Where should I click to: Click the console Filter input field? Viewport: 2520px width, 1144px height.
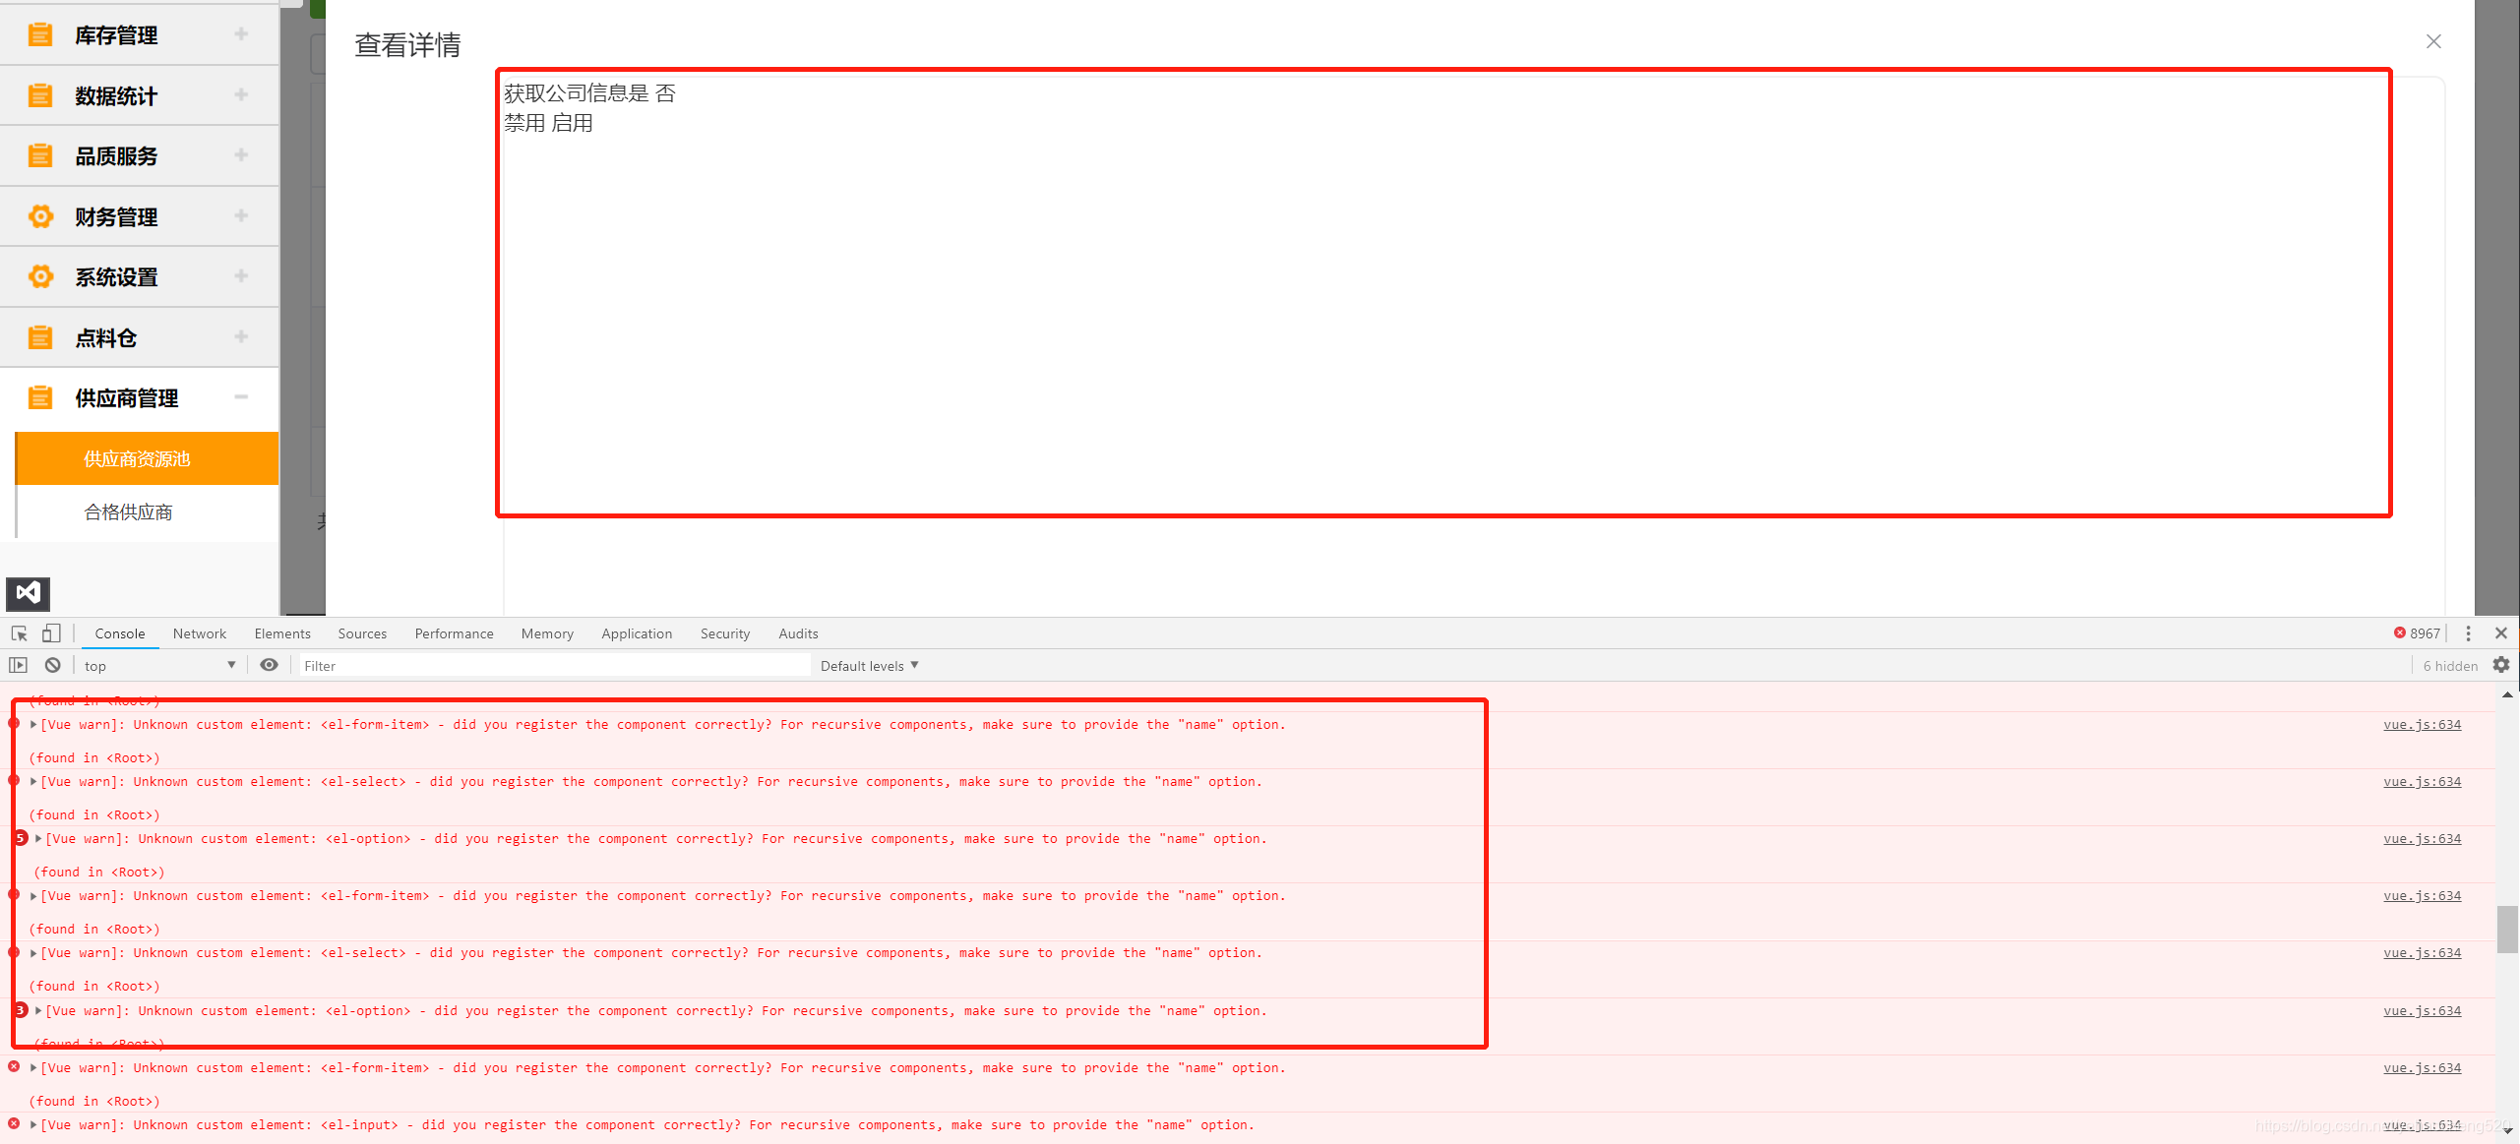(554, 666)
